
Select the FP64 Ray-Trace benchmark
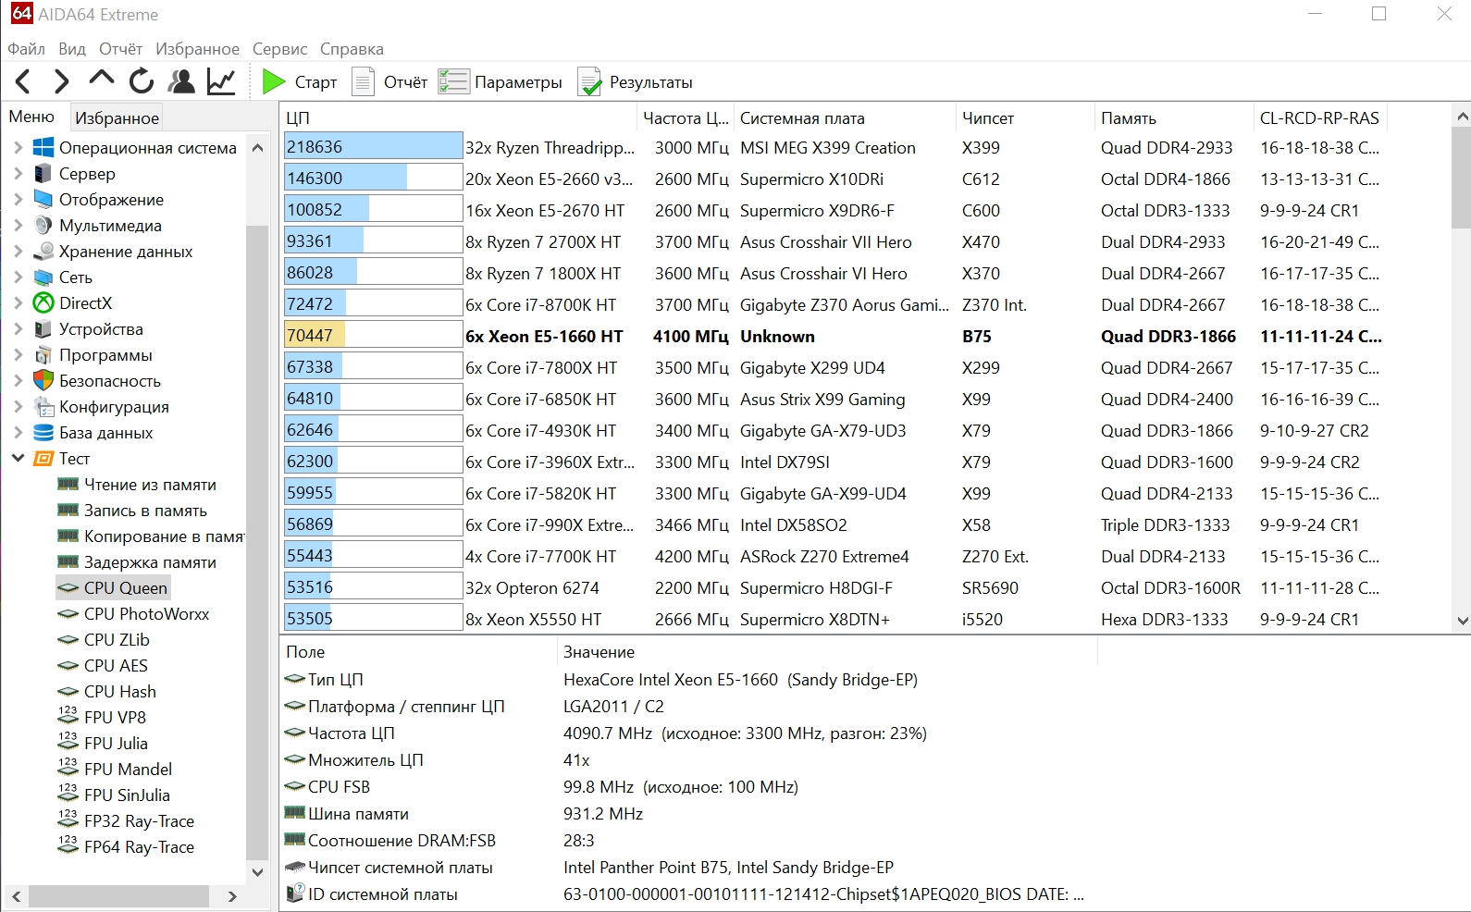pos(139,847)
